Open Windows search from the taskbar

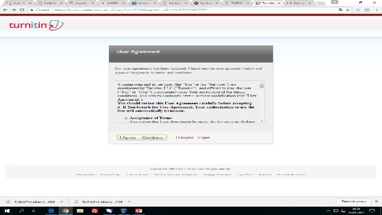(21, 211)
